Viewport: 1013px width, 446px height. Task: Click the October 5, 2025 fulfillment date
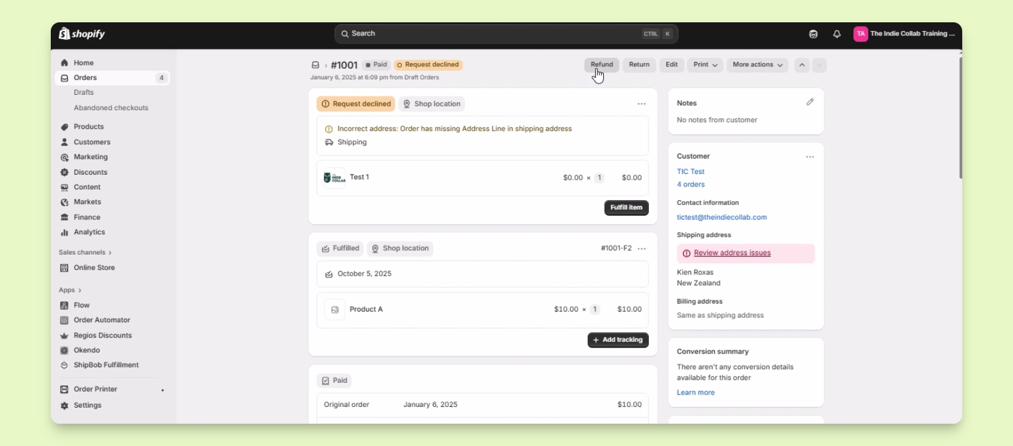[364, 274]
